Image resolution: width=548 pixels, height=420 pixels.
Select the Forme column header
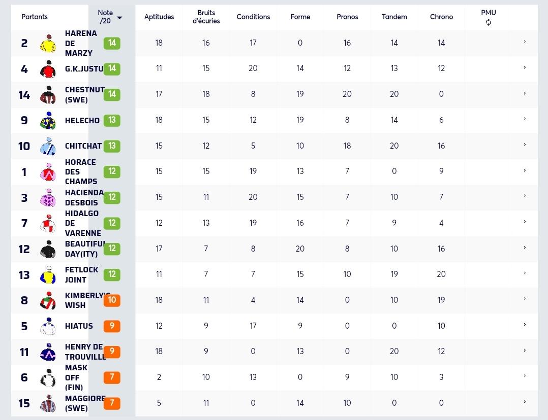[300, 17]
